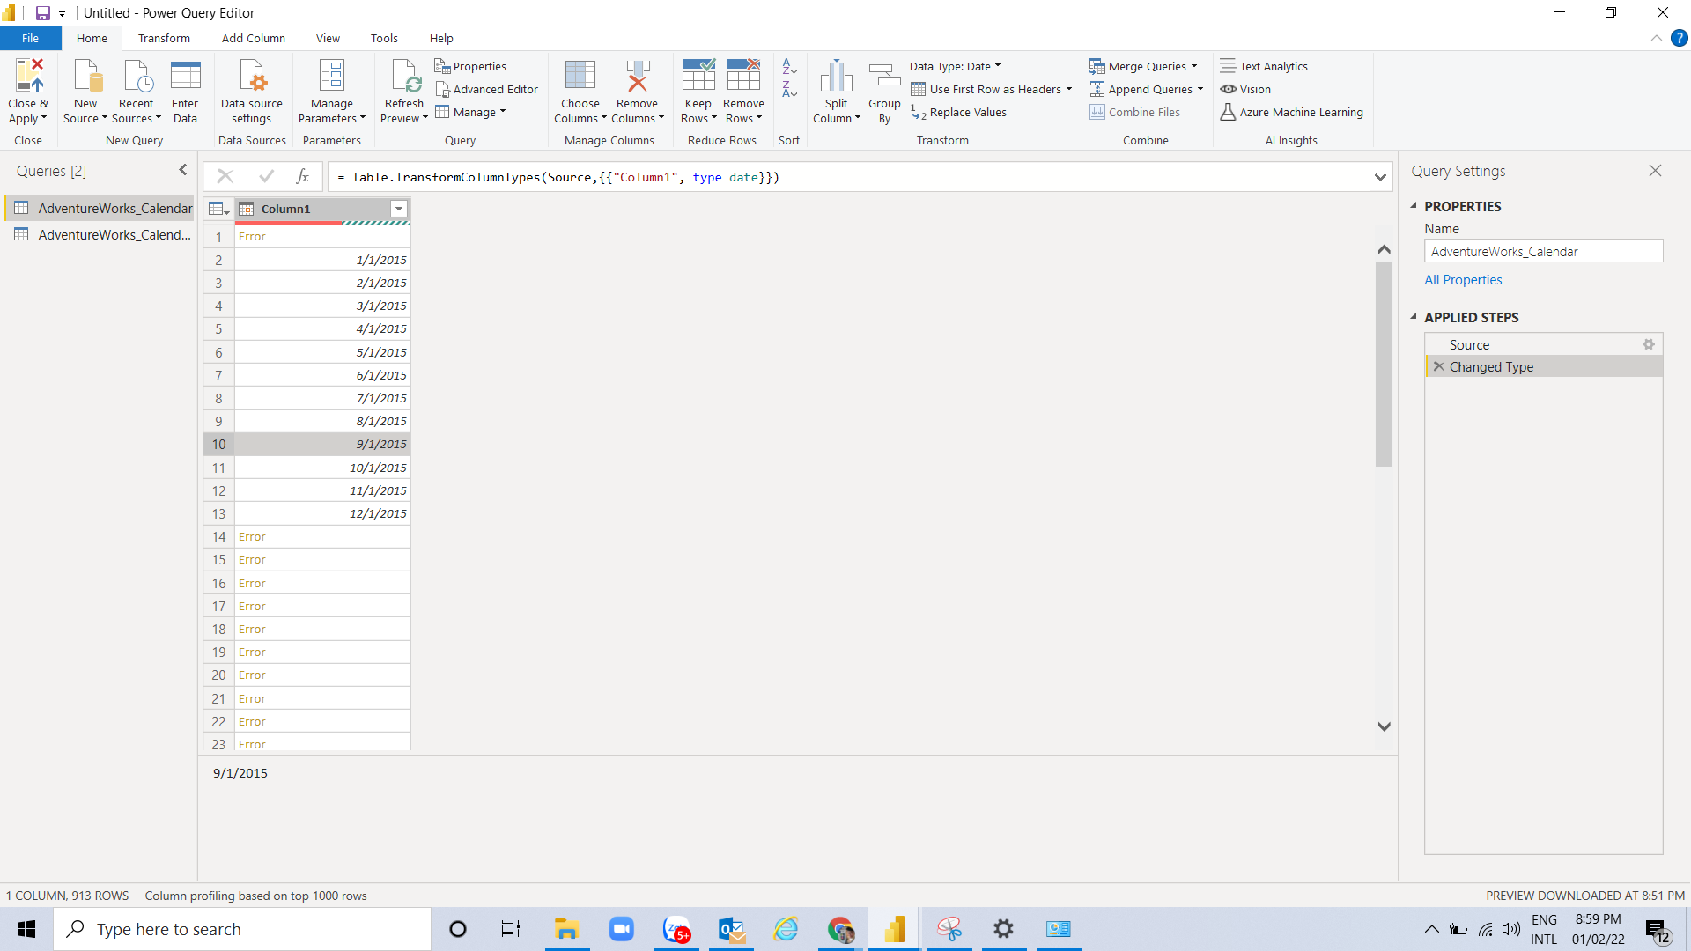Image resolution: width=1691 pixels, height=951 pixels.
Task: Open the Help tab
Action: pyautogui.click(x=441, y=38)
